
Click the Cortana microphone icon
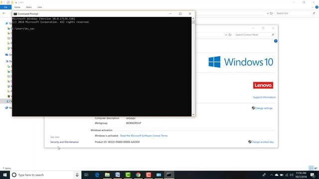[x=77, y=175]
